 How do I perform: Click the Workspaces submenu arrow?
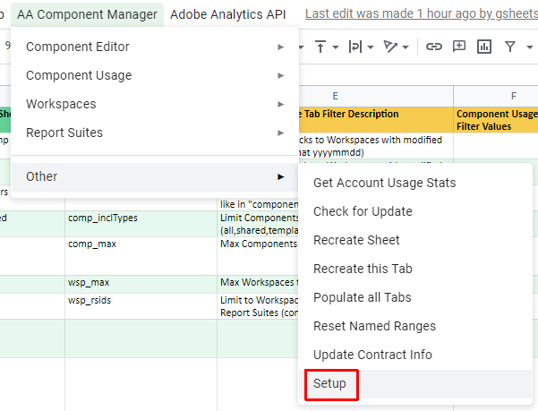pos(281,104)
